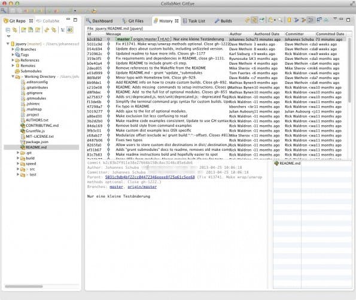Image resolution: width=356 pixels, height=300 pixels.
Task: Click the Dashboard tab magnifier icon
Action: point(89,21)
